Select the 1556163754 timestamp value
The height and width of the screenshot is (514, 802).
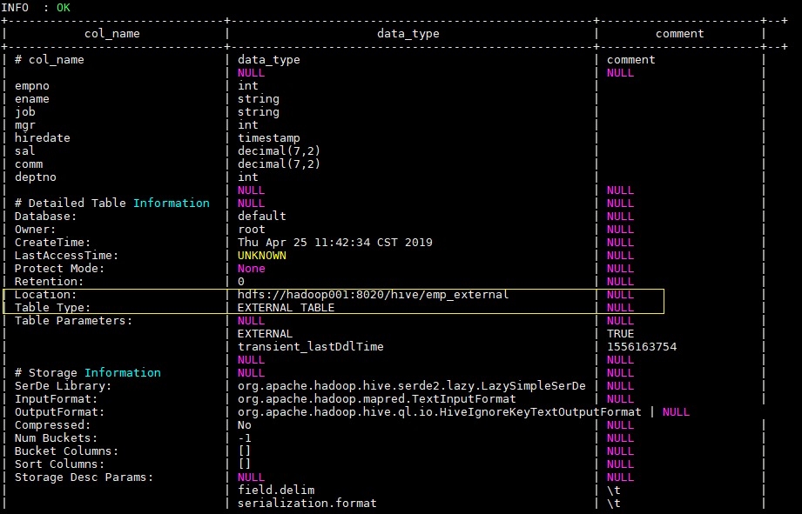(641, 347)
